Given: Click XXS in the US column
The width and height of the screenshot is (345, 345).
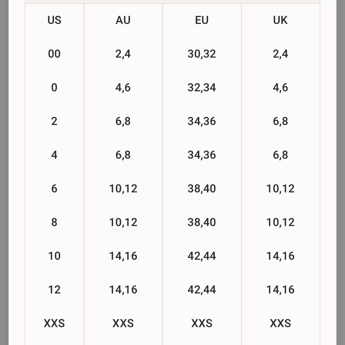Looking at the screenshot, I should [x=55, y=323].
